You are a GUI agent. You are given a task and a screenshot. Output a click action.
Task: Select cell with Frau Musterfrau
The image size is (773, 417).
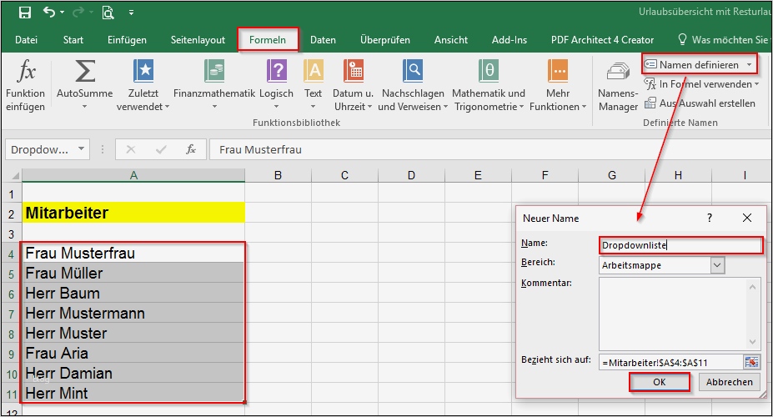pyautogui.click(x=133, y=253)
